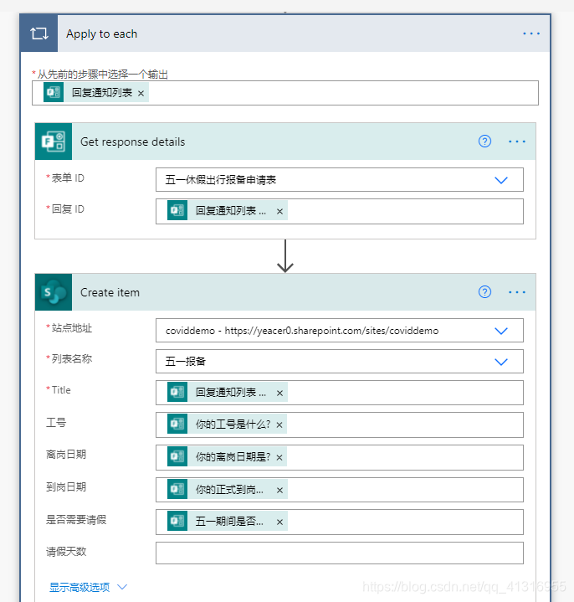
Task: Click the SharePoint icon on Create item
Action: (x=54, y=292)
